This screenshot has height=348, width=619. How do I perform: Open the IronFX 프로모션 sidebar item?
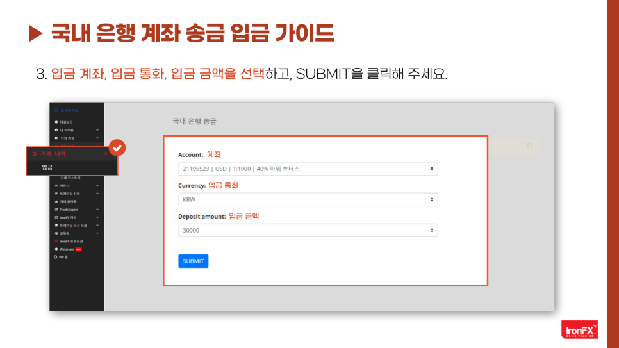click(70, 241)
